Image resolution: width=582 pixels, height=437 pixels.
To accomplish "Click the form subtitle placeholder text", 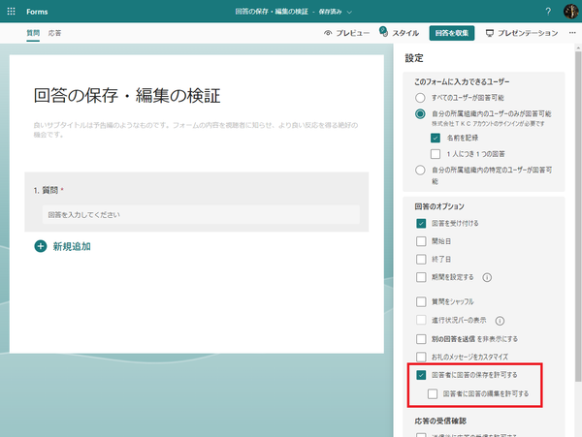I will coord(196,130).
